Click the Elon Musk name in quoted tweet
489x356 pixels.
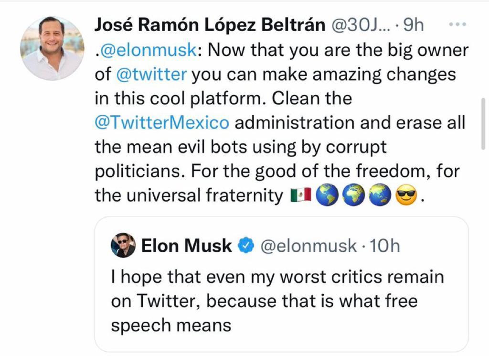click(x=187, y=246)
